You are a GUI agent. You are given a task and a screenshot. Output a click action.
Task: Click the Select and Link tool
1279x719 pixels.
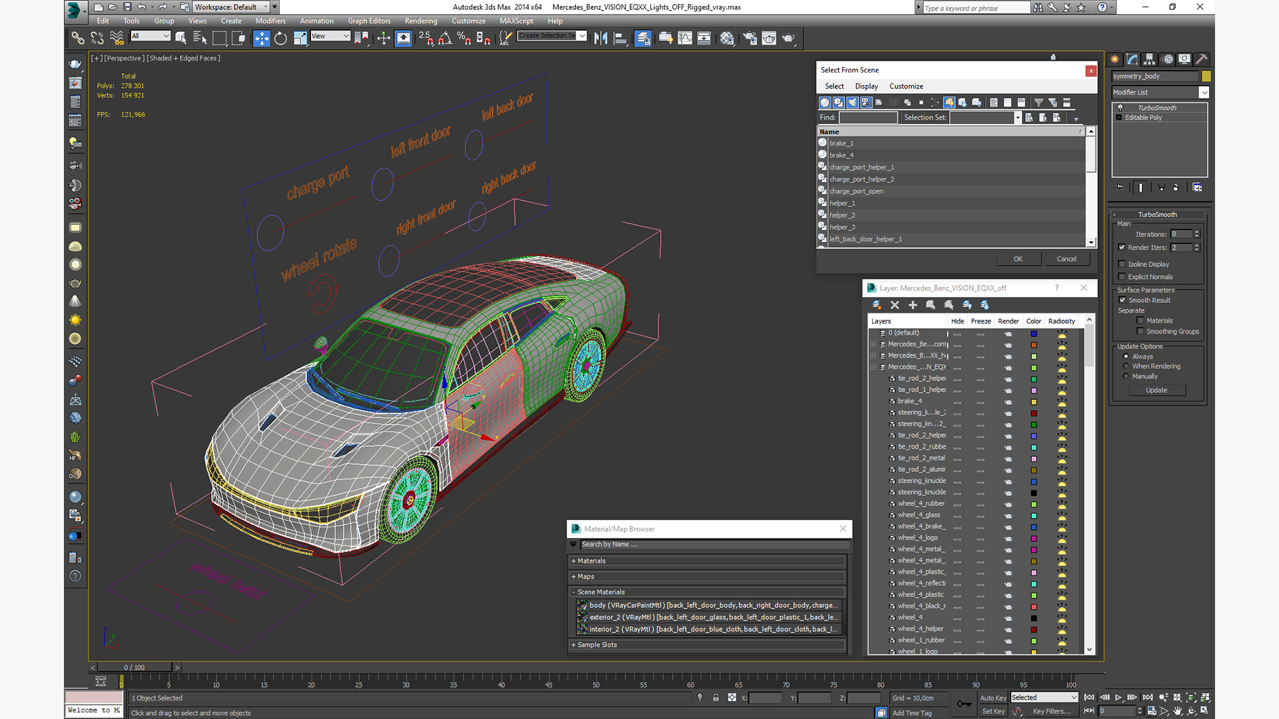pos(78,38)
